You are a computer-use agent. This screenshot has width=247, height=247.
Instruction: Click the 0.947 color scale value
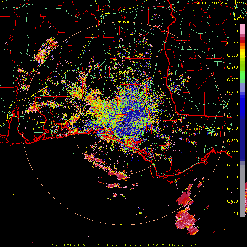(x=232, y=43)
